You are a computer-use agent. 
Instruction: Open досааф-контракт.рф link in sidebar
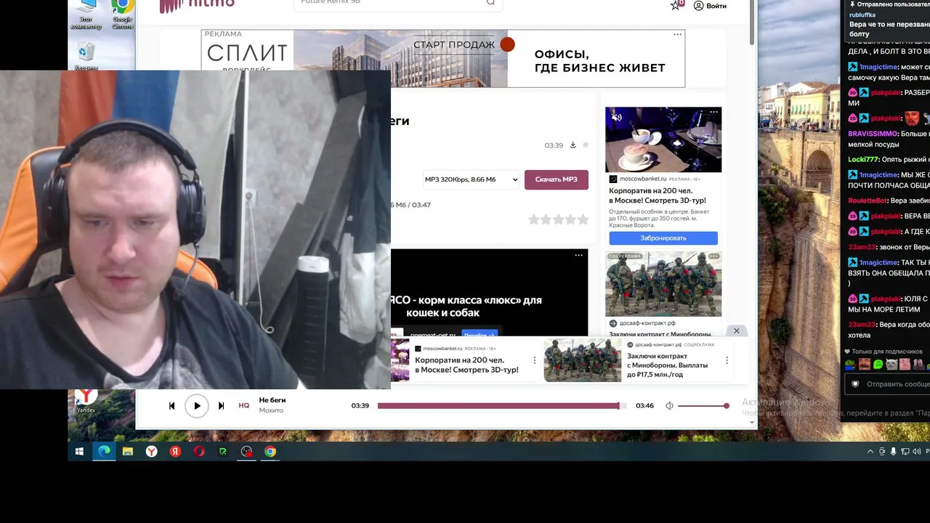point(647,323)
